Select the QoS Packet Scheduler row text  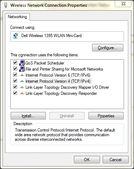tap(45, 63)
